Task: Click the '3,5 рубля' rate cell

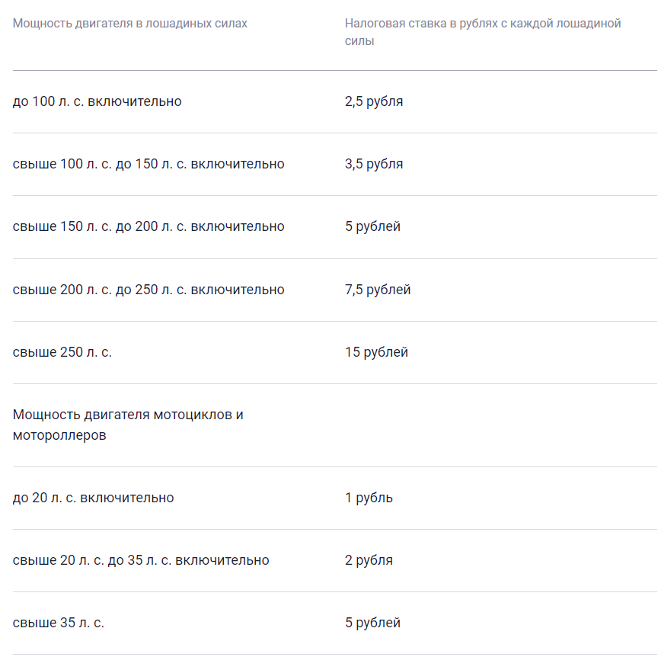Action: coord(374,164)
